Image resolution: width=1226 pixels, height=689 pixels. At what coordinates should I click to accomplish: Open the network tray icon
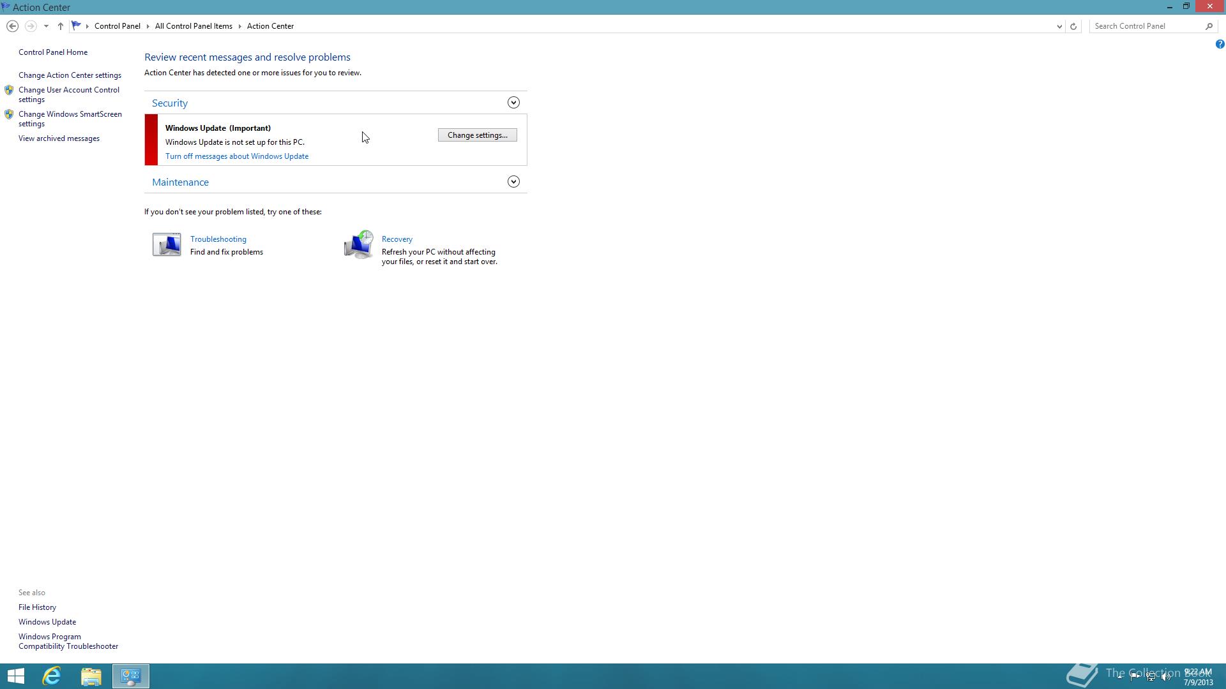(x=1151, y=677)
